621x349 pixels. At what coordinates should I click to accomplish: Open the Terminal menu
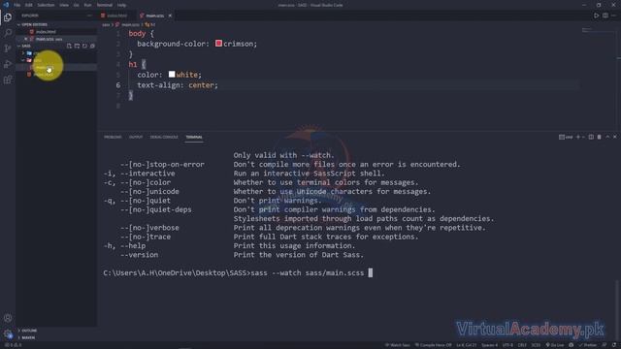[x=105, y=5]
